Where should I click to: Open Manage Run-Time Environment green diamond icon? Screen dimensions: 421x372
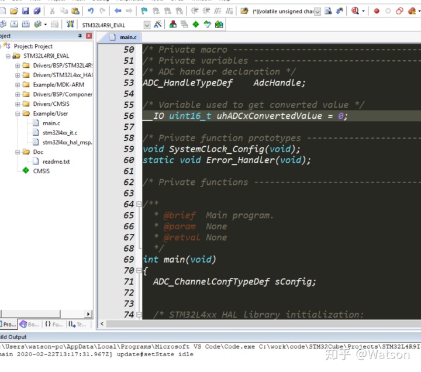196,25
